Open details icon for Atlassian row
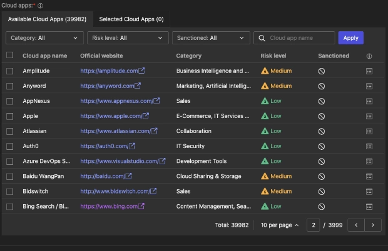The height and width of the screenshot is (251, 388). click(x=369, y=131)
